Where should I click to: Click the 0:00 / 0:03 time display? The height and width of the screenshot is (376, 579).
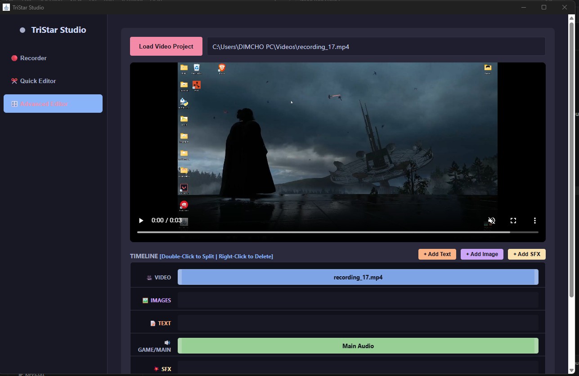166,221
